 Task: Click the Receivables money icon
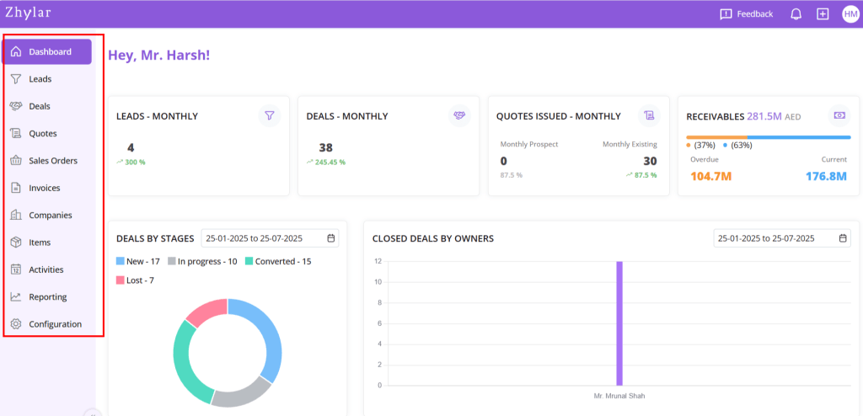click(x=839, y=115)
